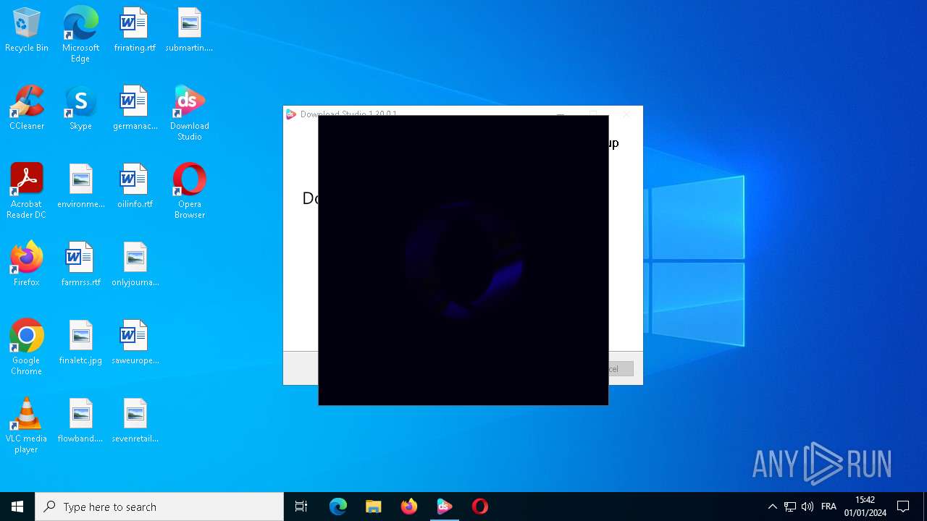Open the Opera Browser desktop shortcut
This screenshot has height=521, width=927.
pyautogui.click(x=189, y=192)
